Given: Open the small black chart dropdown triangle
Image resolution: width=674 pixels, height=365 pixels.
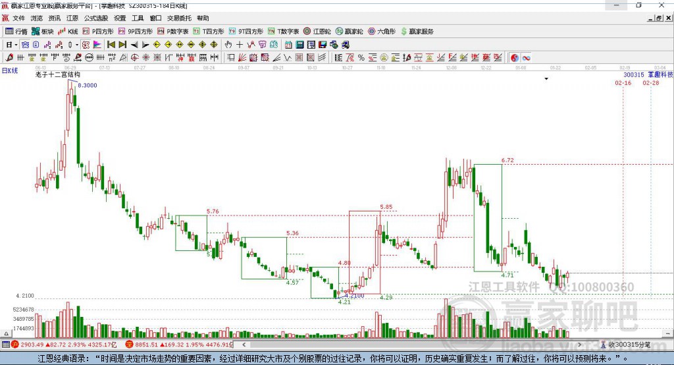Looking at the screenshot, I should coord(546,79).
